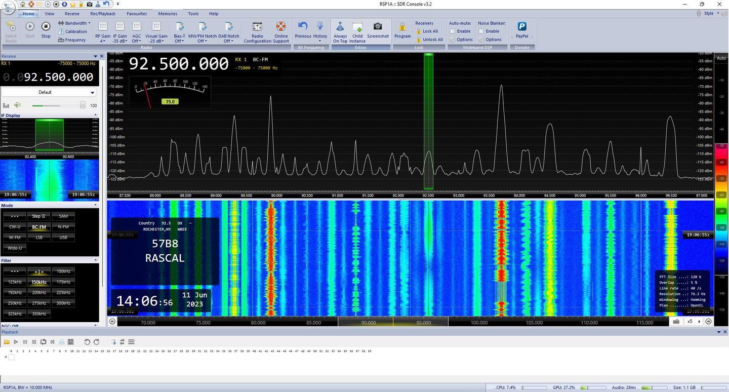Click the volume slider in Receive panel

[58, 105]
